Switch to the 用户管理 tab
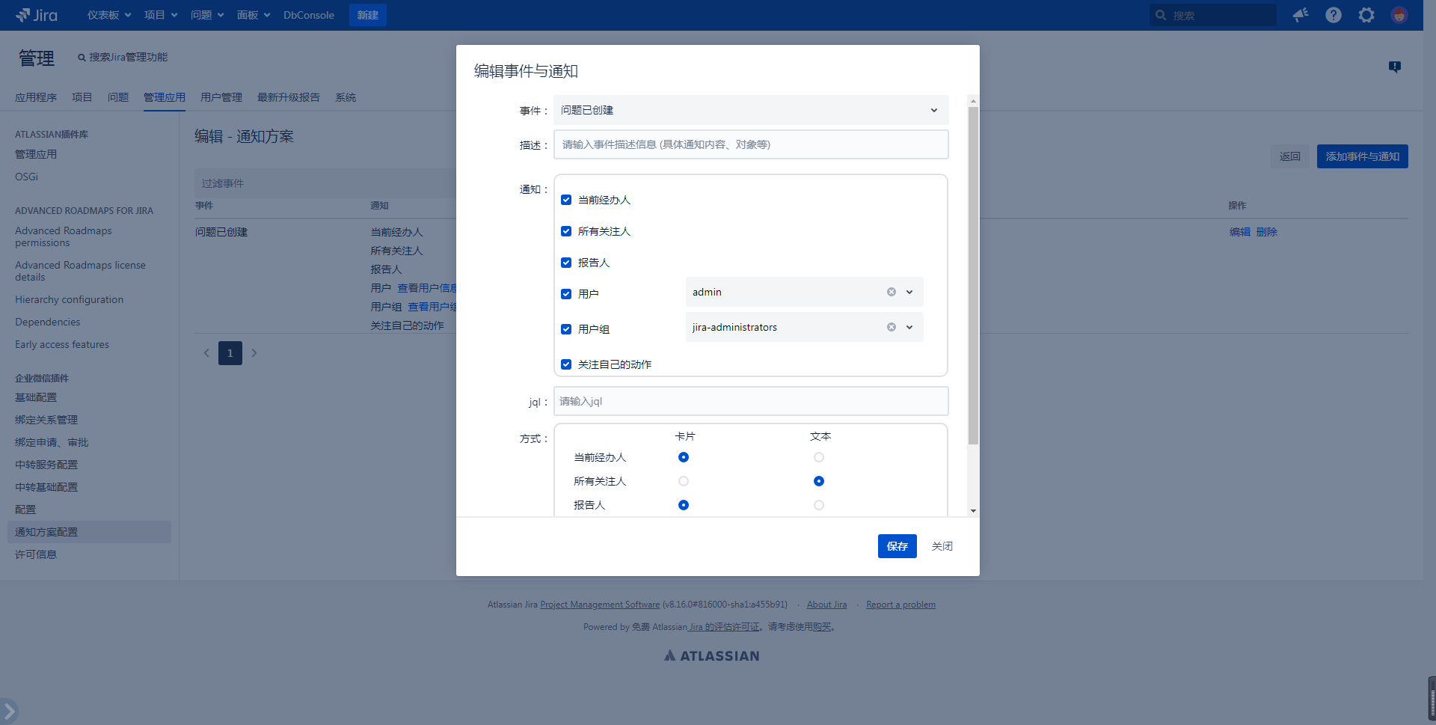Viewport: 1436px width, 725px height. tap(221, 97)
